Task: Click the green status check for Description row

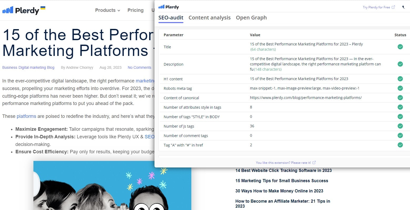Action: point(400,64)
